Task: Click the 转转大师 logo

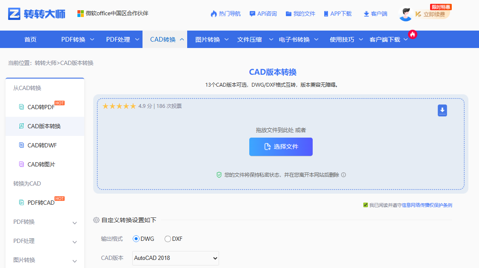Action: pyautogui.click(x=28, y=13)
